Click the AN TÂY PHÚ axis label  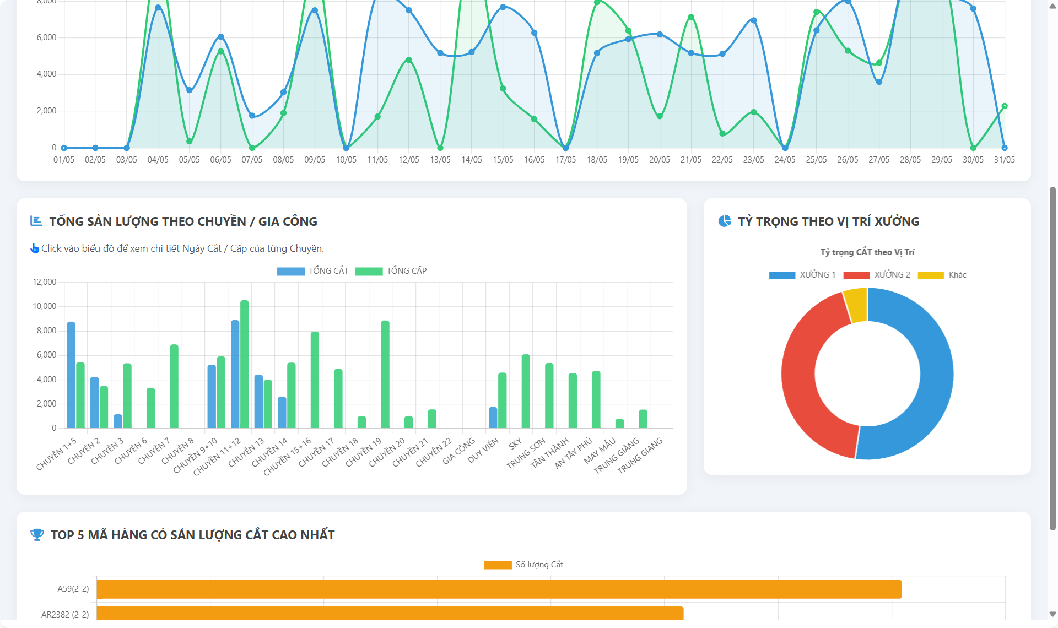(x=573, y=453)
